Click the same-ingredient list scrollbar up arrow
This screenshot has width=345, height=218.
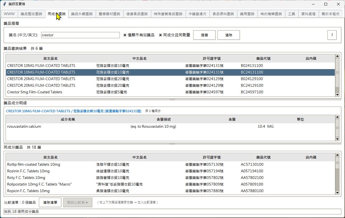337,155
